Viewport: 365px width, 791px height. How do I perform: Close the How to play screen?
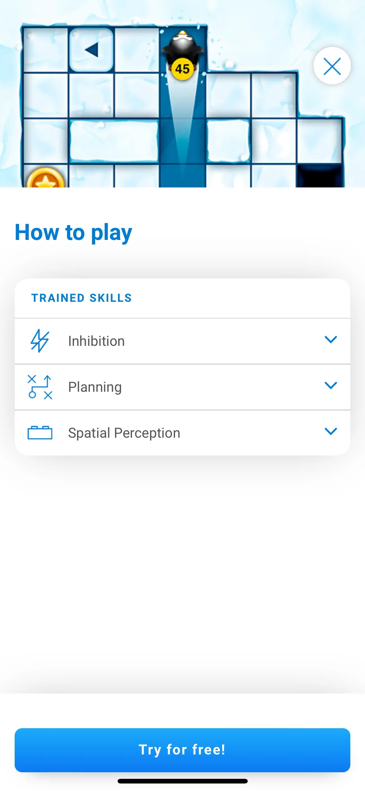332,66
